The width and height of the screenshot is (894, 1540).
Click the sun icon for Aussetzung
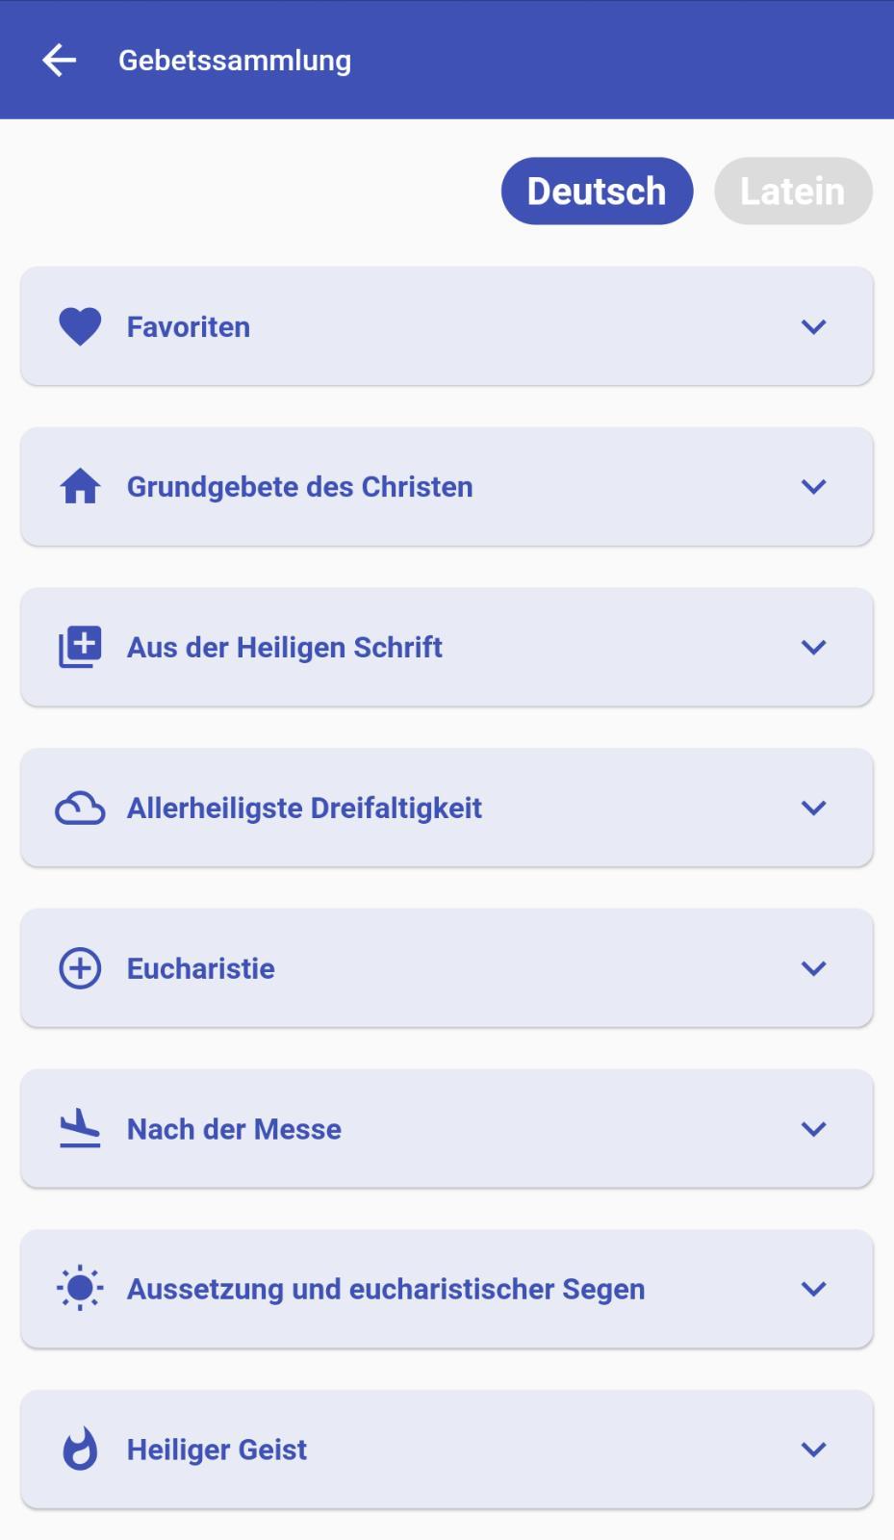(80, 1288)
